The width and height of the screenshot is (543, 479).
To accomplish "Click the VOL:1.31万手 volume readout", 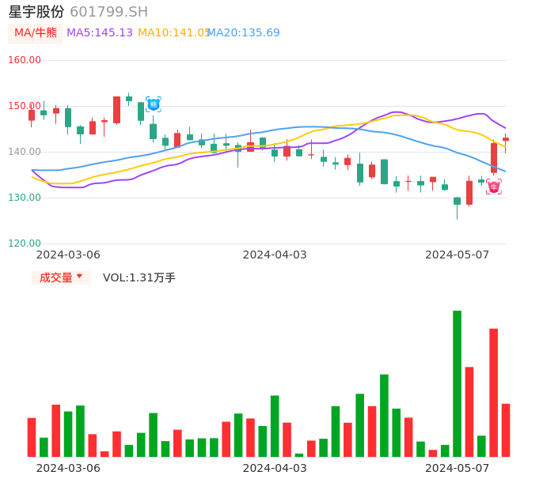I will point(139,277).
